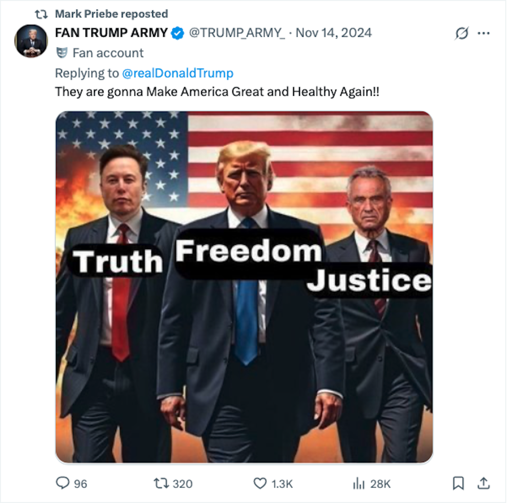Click the post text about Healthy Again
The width and height of the screenshot is (507, 503).
[217, 92]
